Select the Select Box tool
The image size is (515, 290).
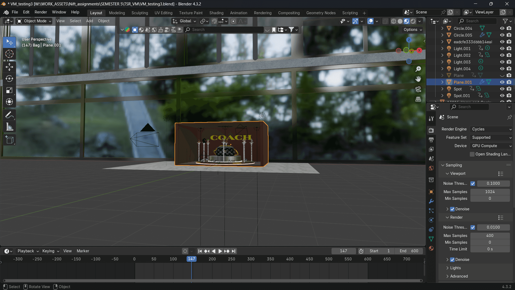pos(9,42)
